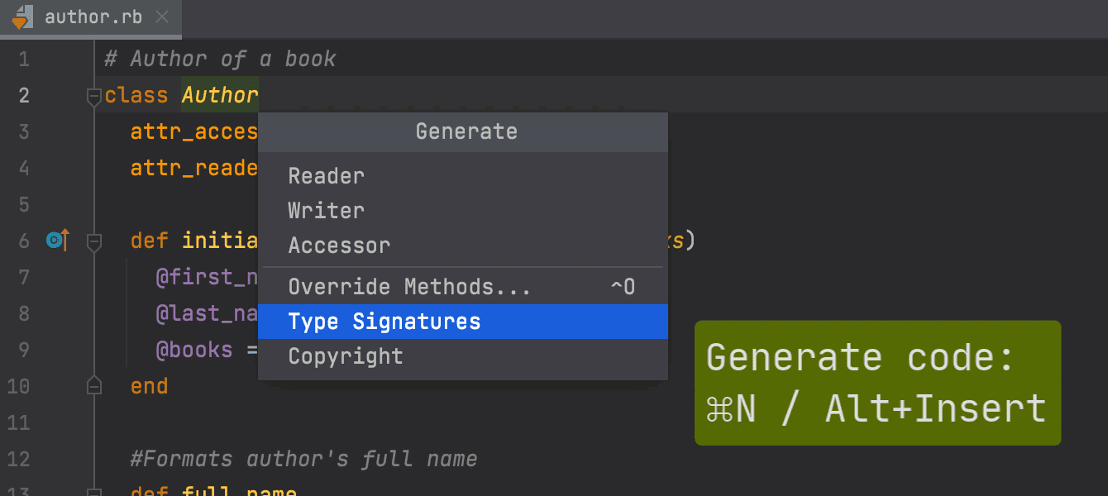Place cursor in the '# Author of a book' comment
Screen dimensions: 1108x496
pos(220,60)
